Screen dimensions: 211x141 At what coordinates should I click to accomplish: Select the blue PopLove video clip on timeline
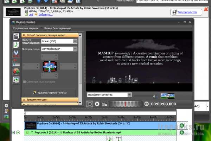pyautogui.click(x=100, y=125)
